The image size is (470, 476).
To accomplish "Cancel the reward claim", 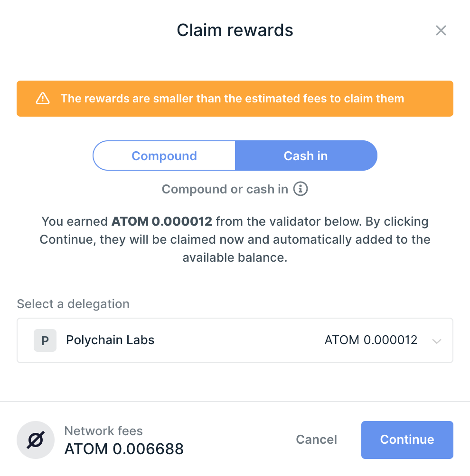I will click(x=316, y=439).
